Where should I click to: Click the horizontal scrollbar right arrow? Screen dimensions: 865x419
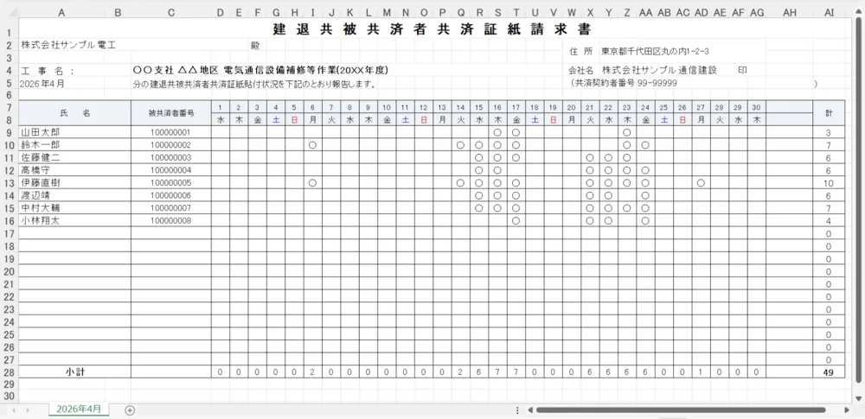coord(848,410)
